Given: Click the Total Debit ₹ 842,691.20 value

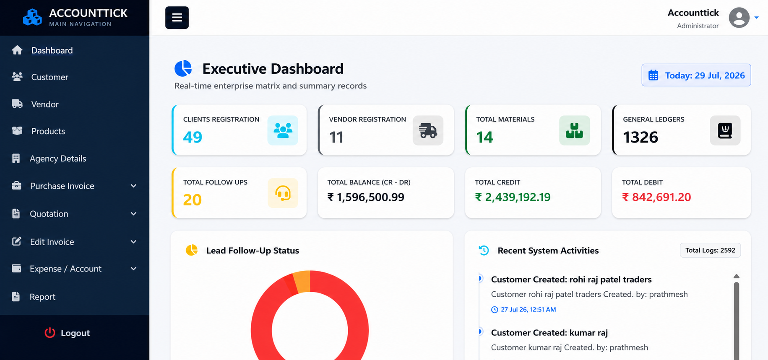Looking at the screenshot, I should click(x=656, y=197).
